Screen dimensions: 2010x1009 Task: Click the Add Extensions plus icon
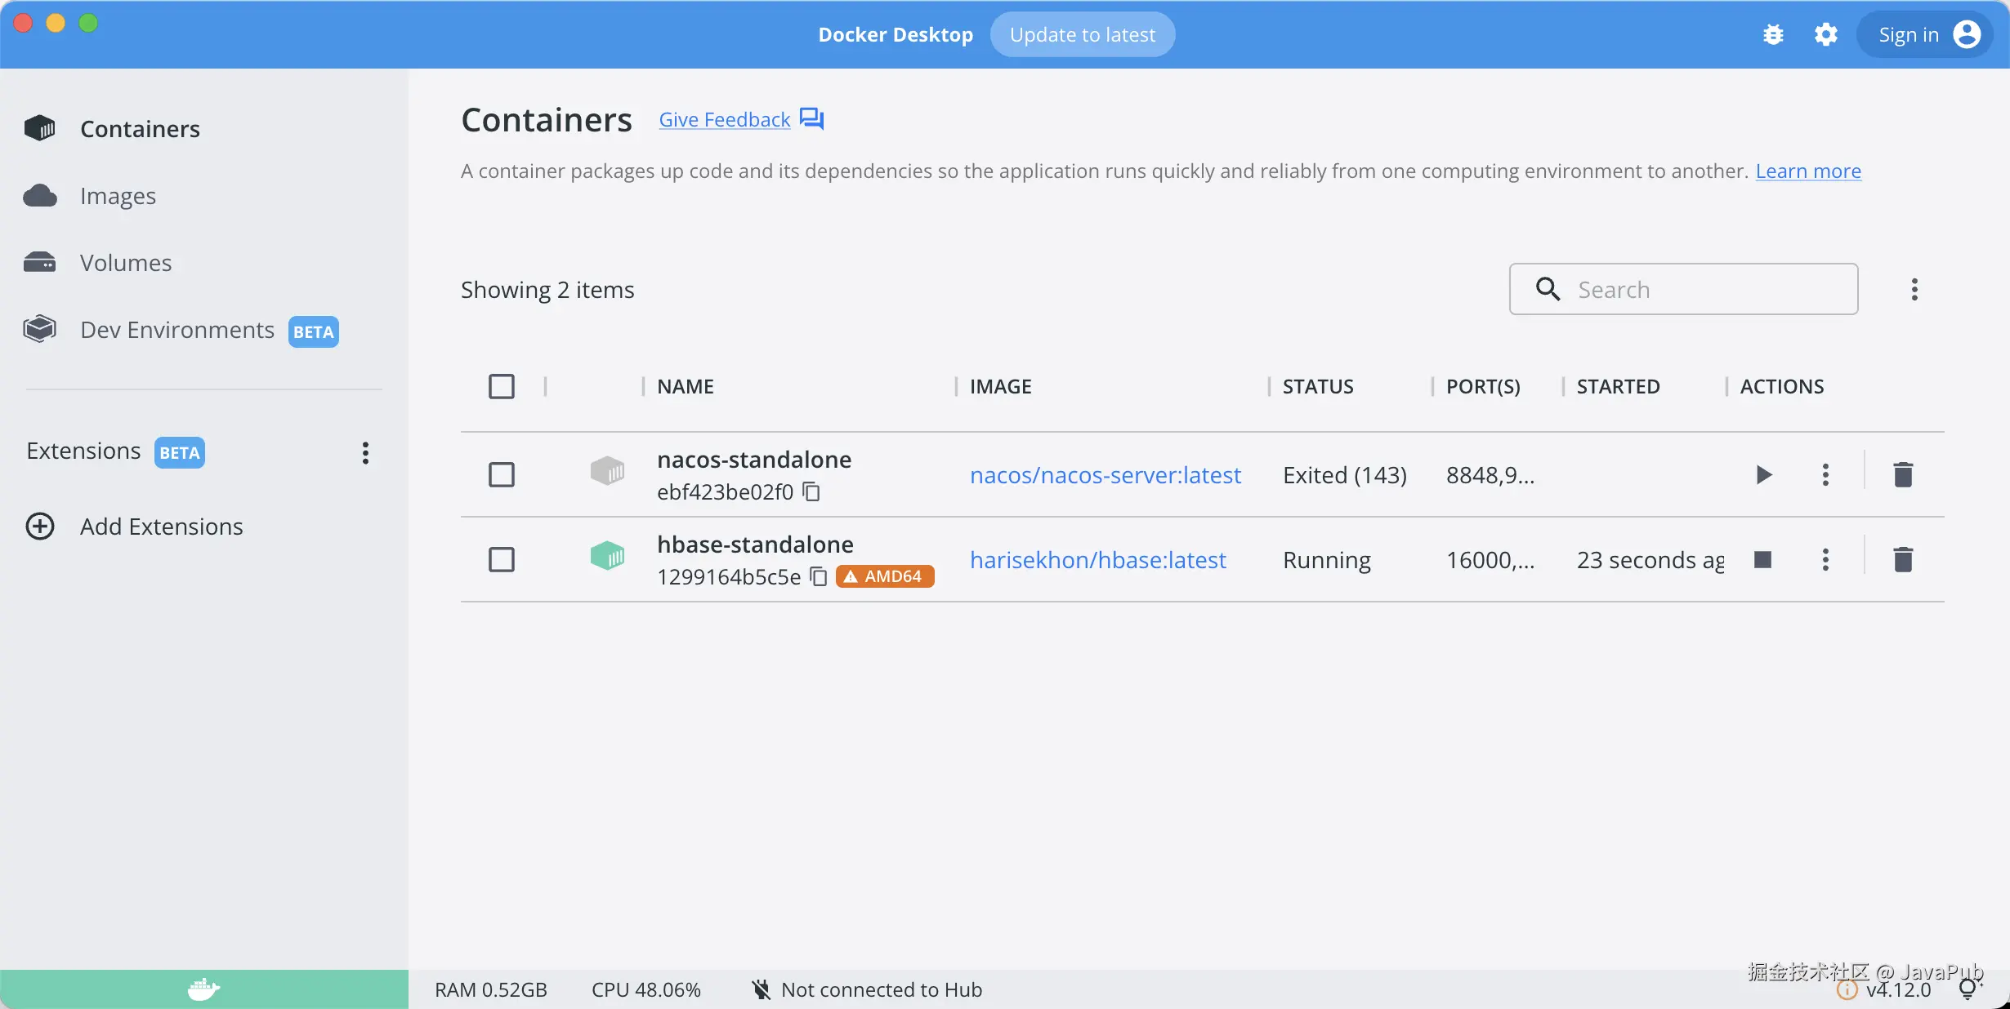click(x=40, y=527)
